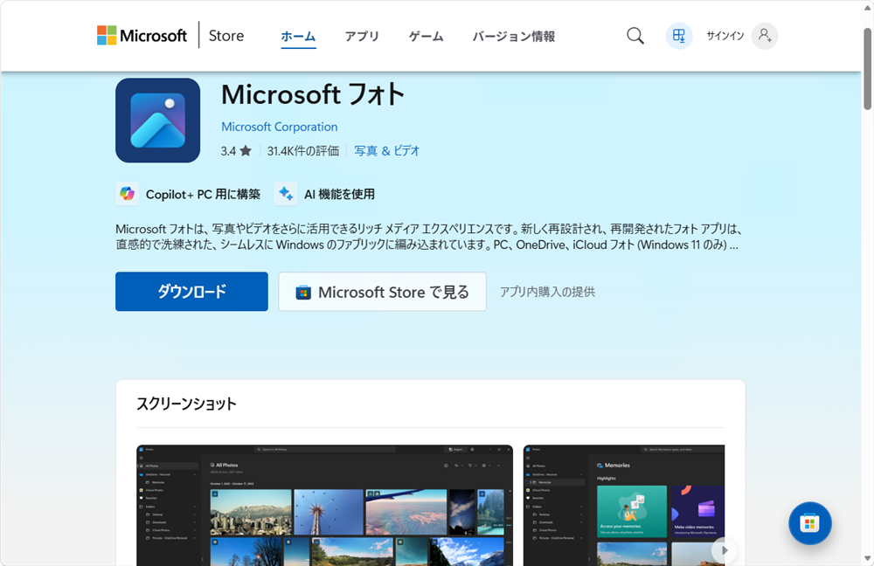
Task: Click the sign-in user avatar icon
Action: 765,36
